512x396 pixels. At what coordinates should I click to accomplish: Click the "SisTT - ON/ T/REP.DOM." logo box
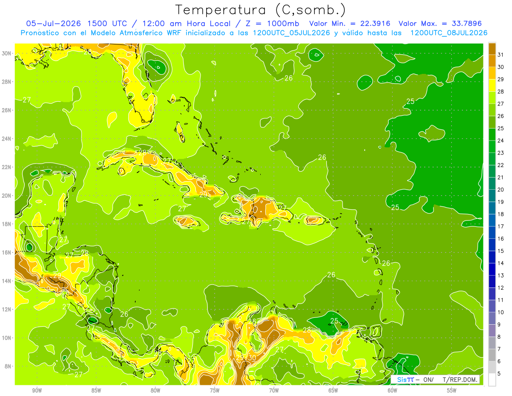tap(435, 380)
